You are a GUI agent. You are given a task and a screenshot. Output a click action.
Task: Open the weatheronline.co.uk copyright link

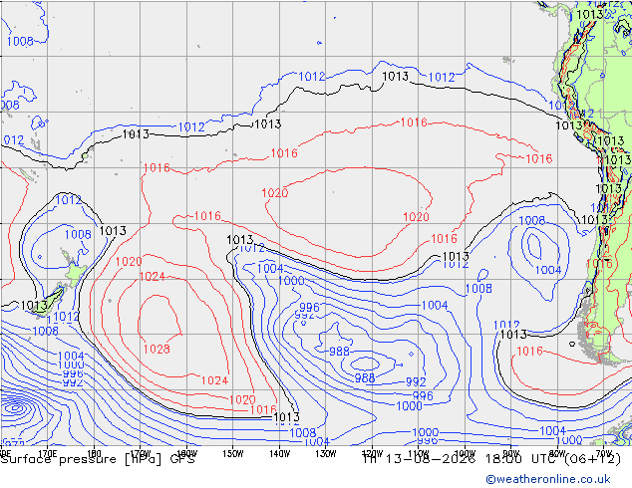[548, 479]
